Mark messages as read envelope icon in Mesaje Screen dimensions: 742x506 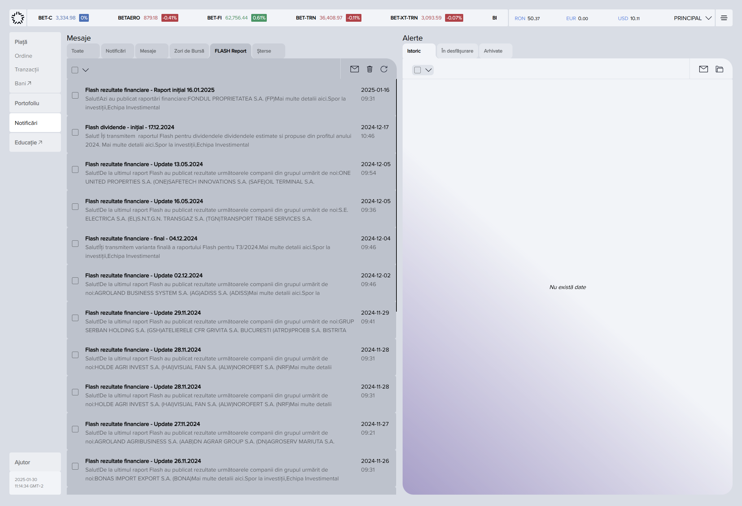pos(354,69)
